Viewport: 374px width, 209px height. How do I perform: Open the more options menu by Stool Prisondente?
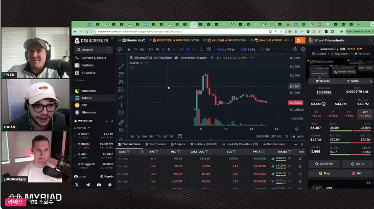coord(371,40)
